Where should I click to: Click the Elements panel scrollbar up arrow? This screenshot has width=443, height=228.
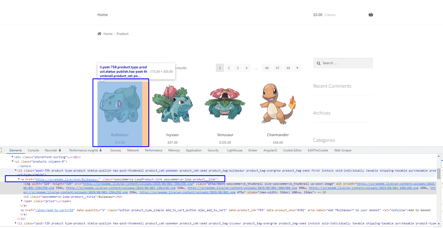pyautogui.click(x=439, y=156)
